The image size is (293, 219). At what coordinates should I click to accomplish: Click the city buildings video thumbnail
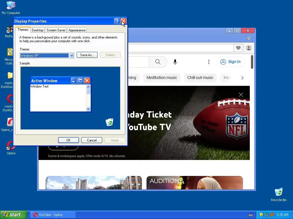click(x=94, y=183)
